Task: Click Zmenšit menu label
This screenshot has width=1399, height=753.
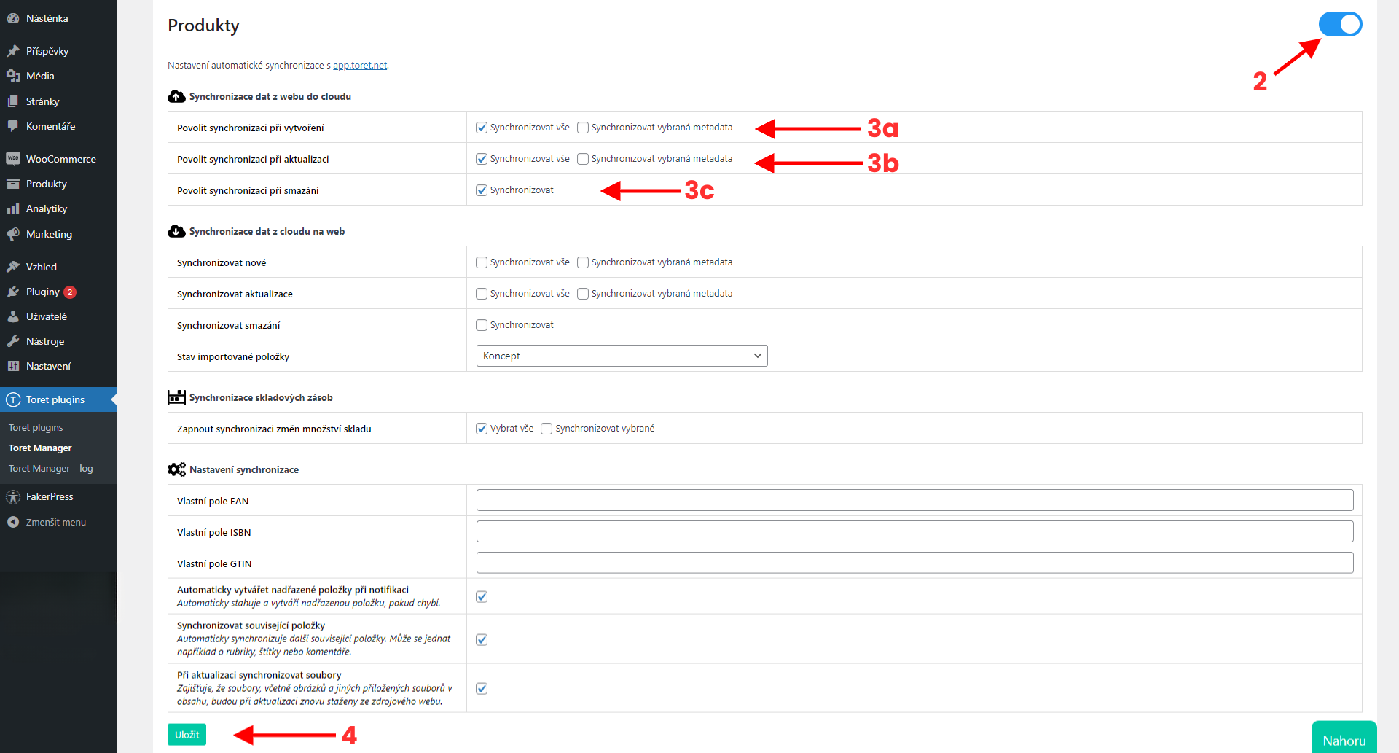Action: pyautogui.click(x=56, y=522)
